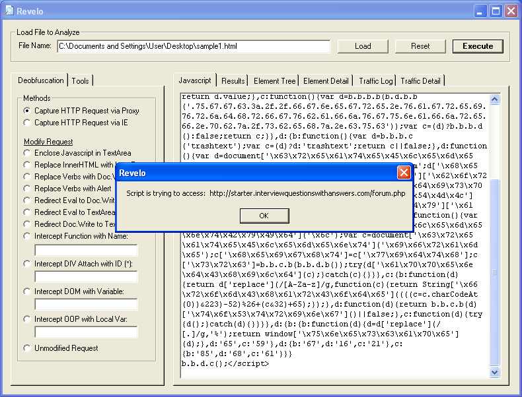Viewport: 522px width, 397px height.
Task: Click the Execute button
Action: [x=478, y=46]
